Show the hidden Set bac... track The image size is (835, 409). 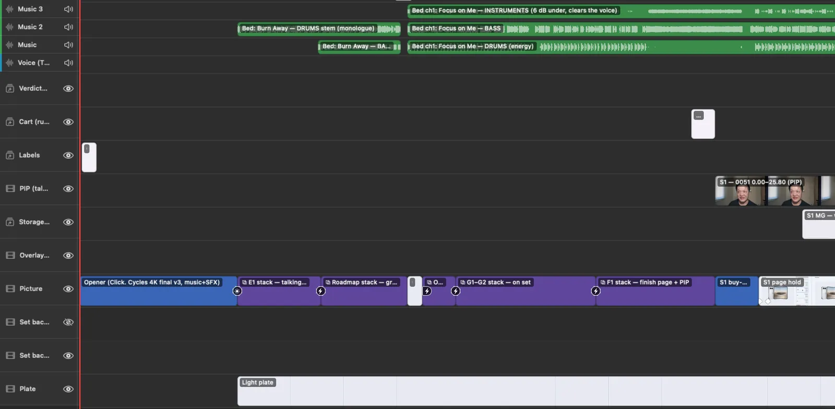click(x=68, y=322)
